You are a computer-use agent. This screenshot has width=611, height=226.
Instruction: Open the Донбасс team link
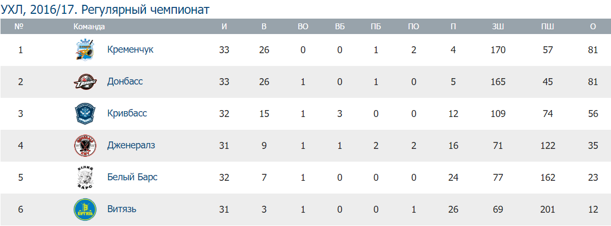(125, 82)
